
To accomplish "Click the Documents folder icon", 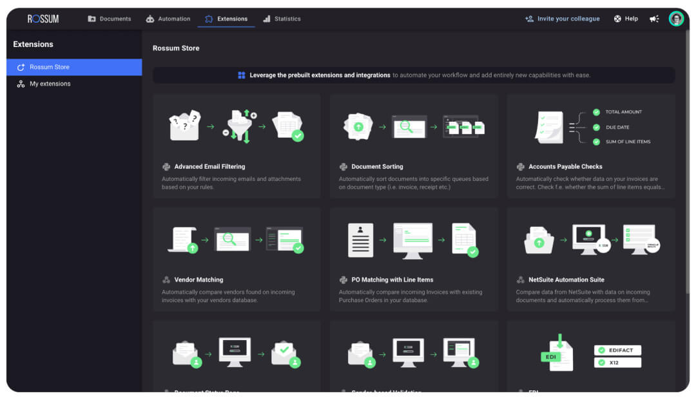I will [92, 19].
